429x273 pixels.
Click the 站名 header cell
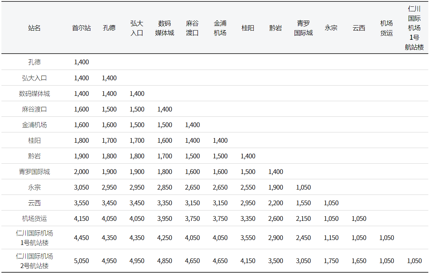point(35,28)
